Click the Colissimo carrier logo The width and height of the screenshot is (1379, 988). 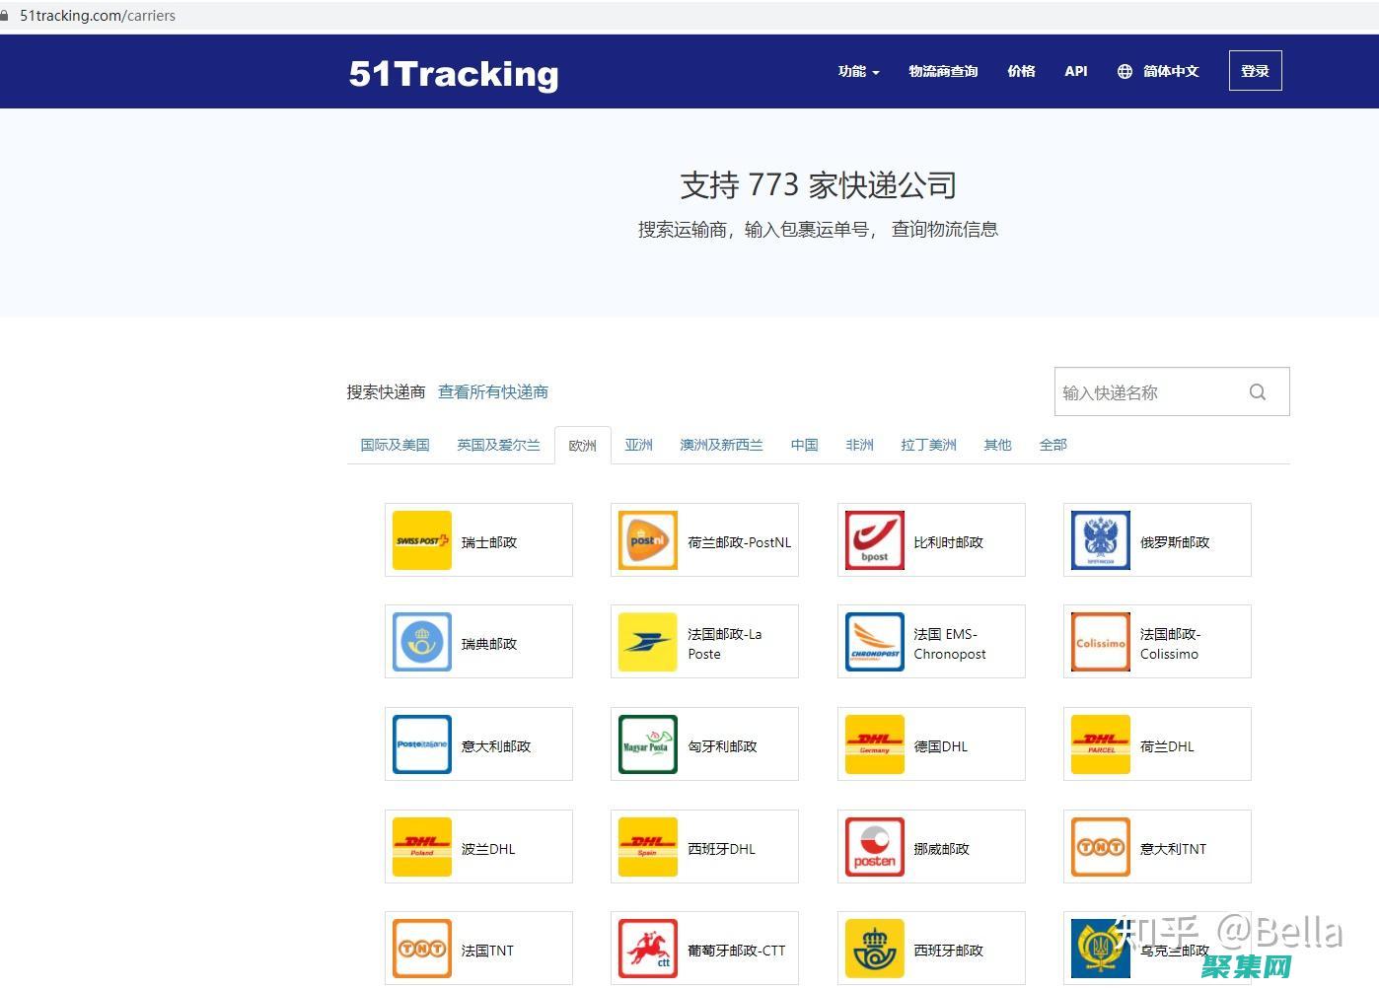click(x=1100, y=642)
